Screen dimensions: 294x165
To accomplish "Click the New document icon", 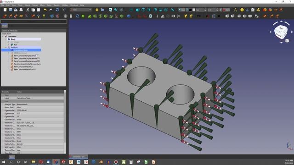I will pyautogui.click(x=5, y=10).
